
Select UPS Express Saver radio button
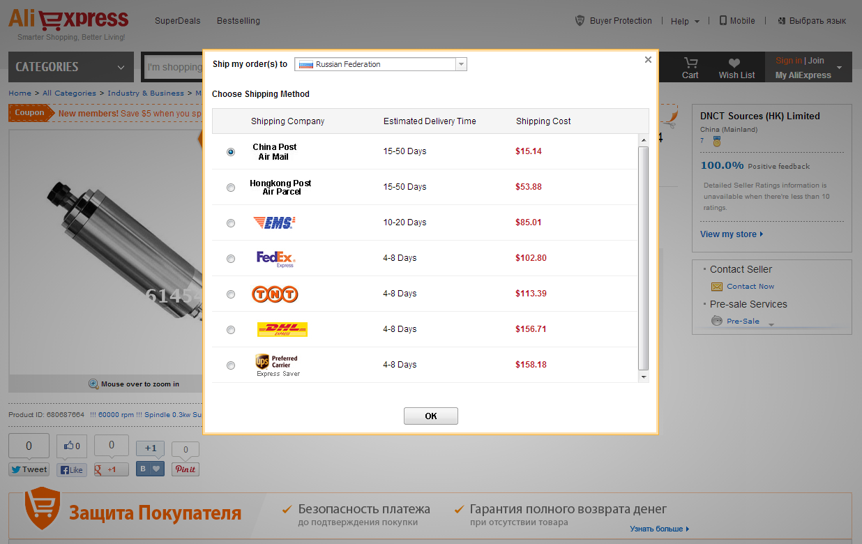tap(231, 365)
